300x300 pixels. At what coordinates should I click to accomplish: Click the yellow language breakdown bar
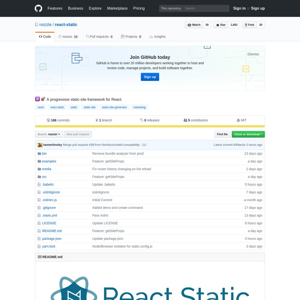click(x=150, y=126)
